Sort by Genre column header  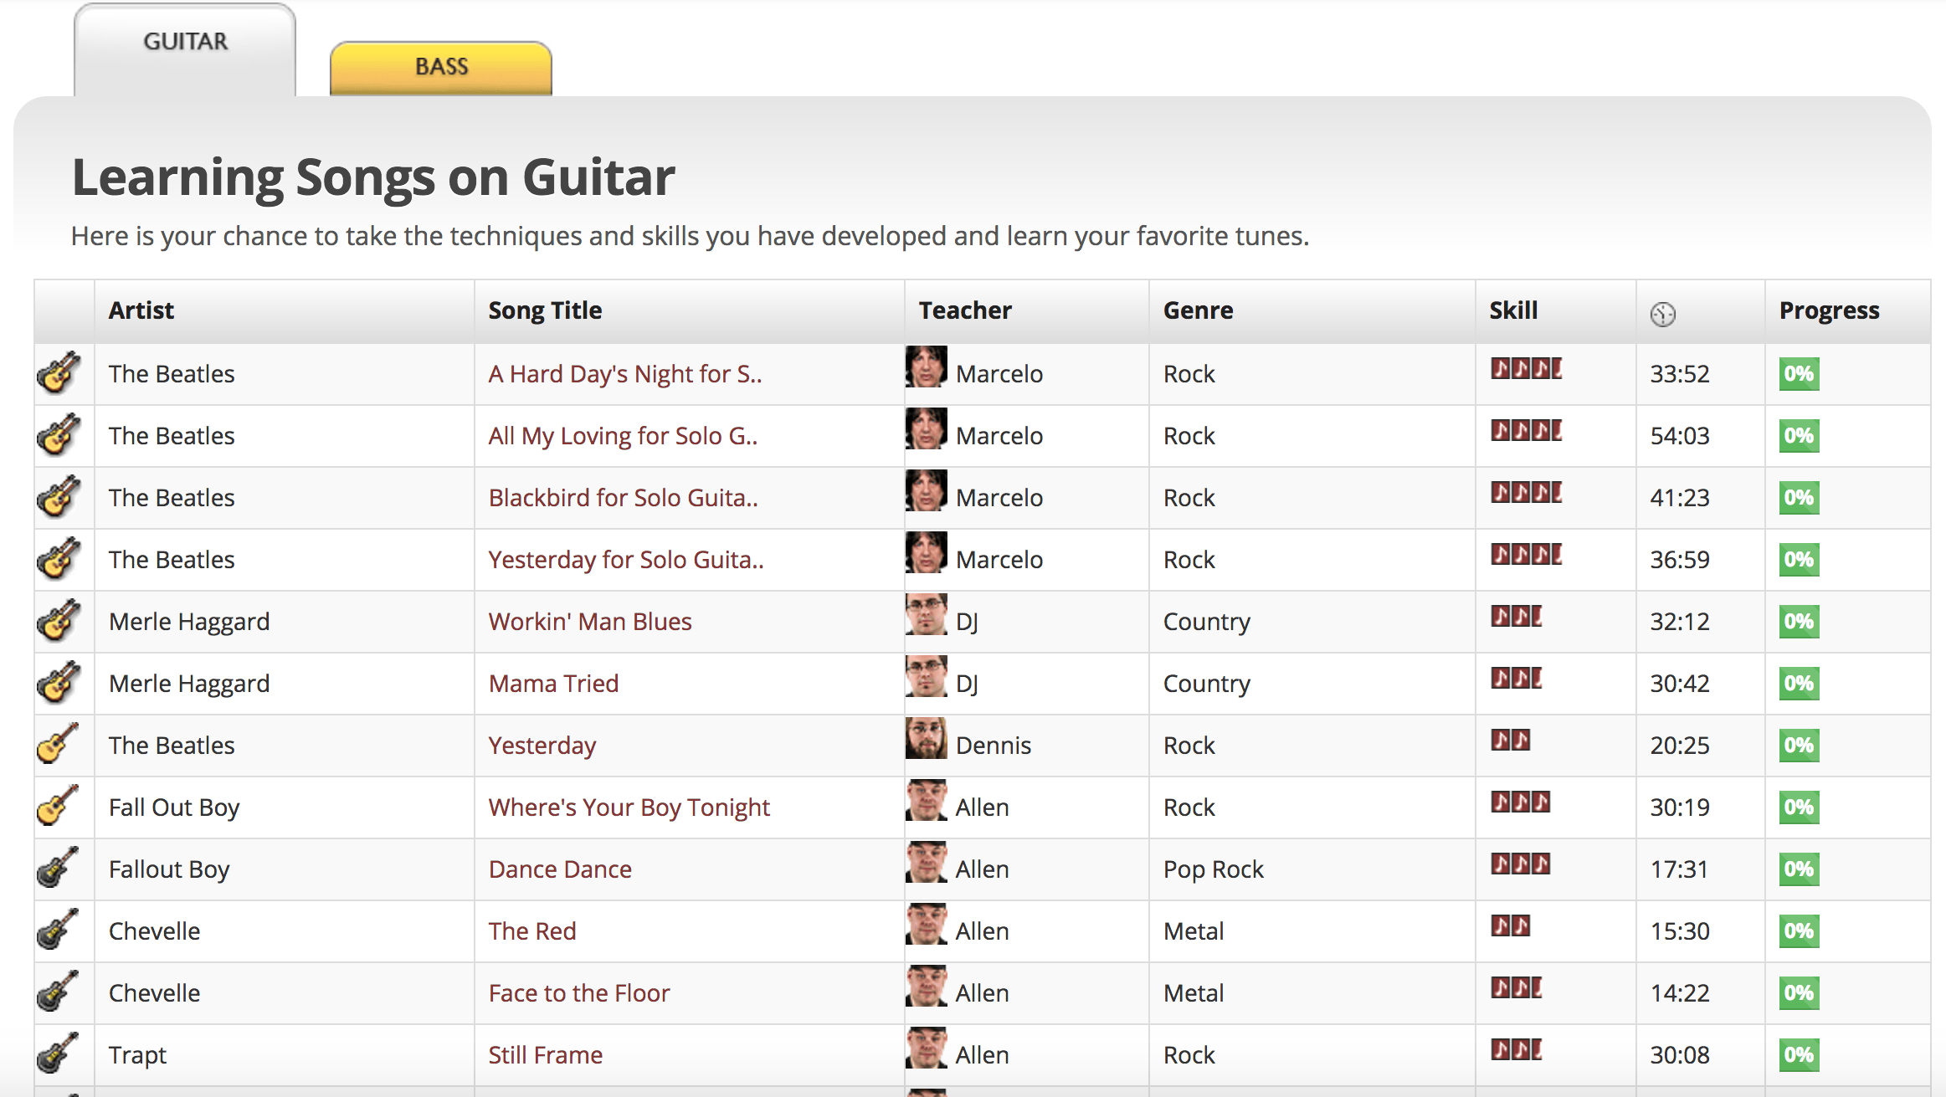(1198, 310)
